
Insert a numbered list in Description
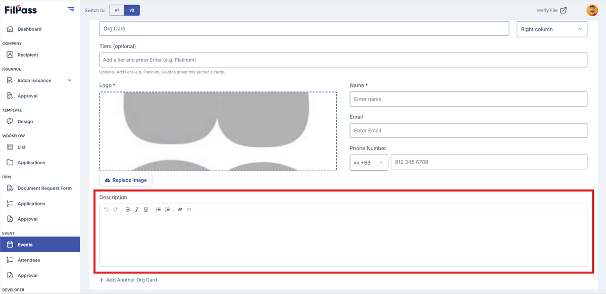(167, 209)
